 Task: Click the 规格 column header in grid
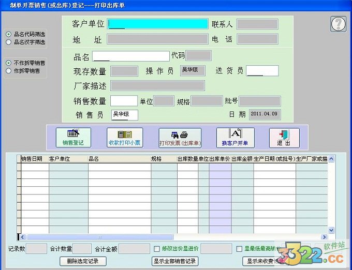164,159
